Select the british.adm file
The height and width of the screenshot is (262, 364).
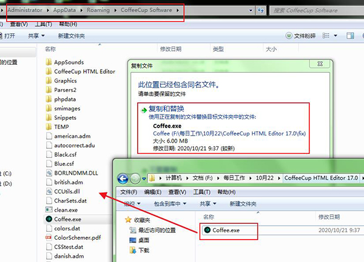[x=64, y=182]
